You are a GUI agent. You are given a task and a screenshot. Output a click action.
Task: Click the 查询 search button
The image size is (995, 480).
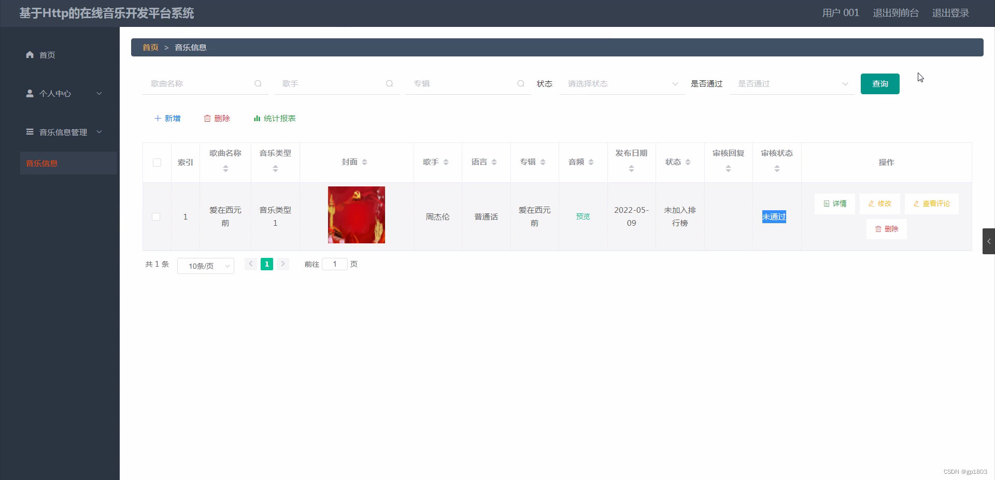(880, 84)
